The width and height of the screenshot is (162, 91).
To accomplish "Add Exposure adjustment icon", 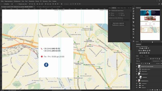I will (146, 48).
